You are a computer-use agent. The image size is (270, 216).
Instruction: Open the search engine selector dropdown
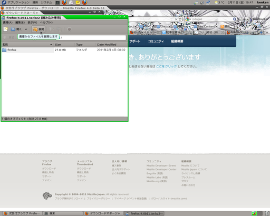(188, 19)
